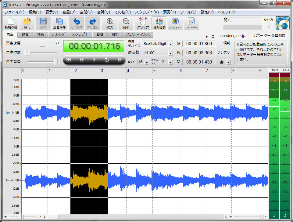Switch to the 解析 tab
This screenshot has width=293, height=222.
click(x=115, y=34)
